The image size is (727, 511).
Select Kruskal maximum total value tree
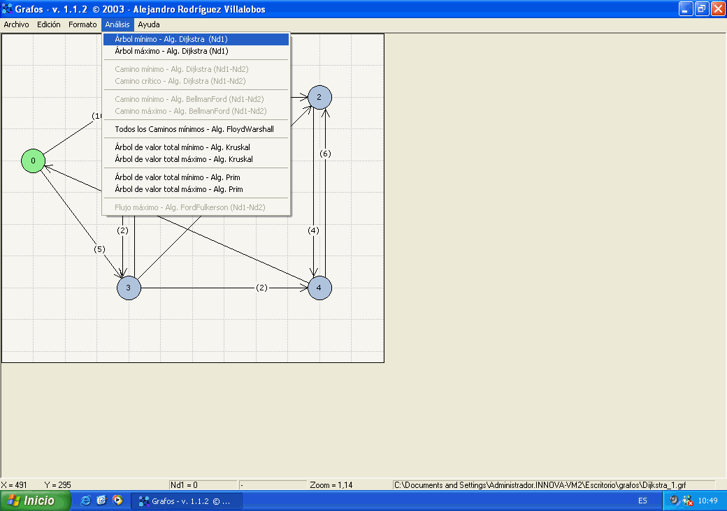(x=182, y=159)
